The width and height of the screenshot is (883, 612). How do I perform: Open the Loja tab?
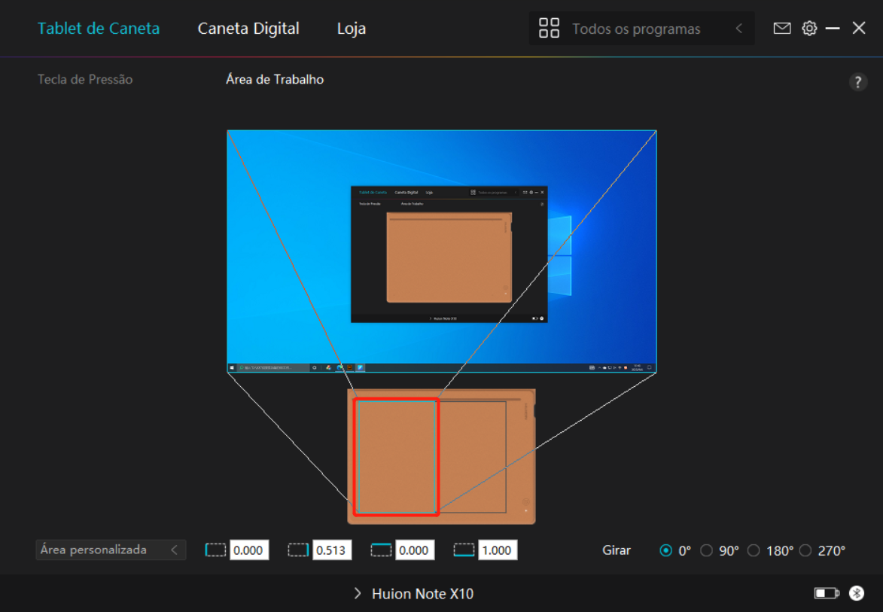click(352, 29)
